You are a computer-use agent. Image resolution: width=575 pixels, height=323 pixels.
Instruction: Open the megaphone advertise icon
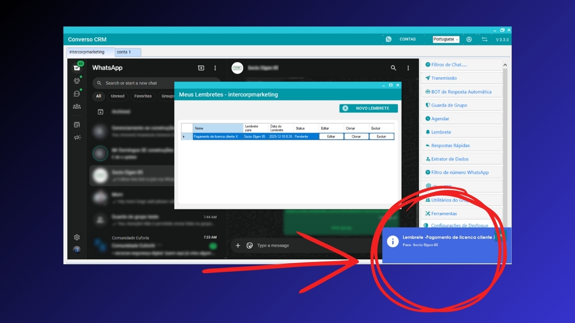point(77,137)
